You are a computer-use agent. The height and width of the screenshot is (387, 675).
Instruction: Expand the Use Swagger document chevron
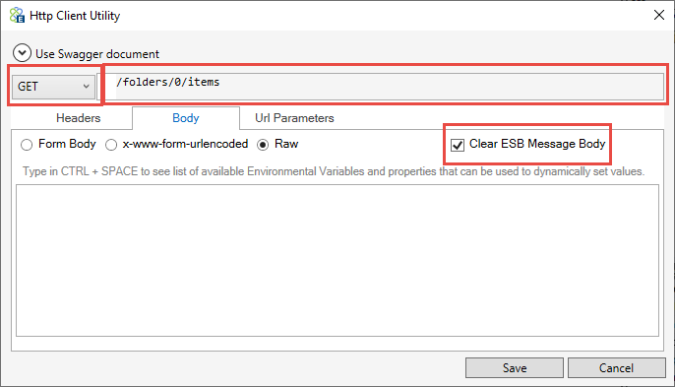(x=22, y=53)
